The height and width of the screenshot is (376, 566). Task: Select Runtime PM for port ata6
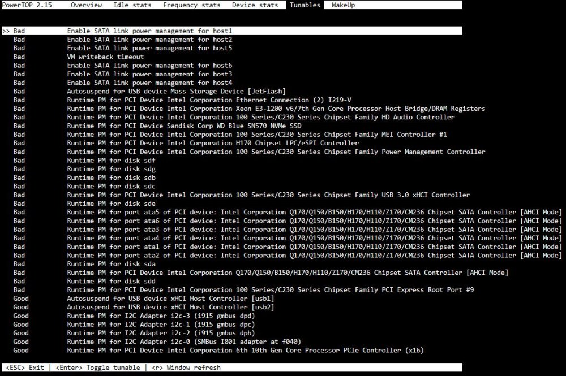(288, 221)
